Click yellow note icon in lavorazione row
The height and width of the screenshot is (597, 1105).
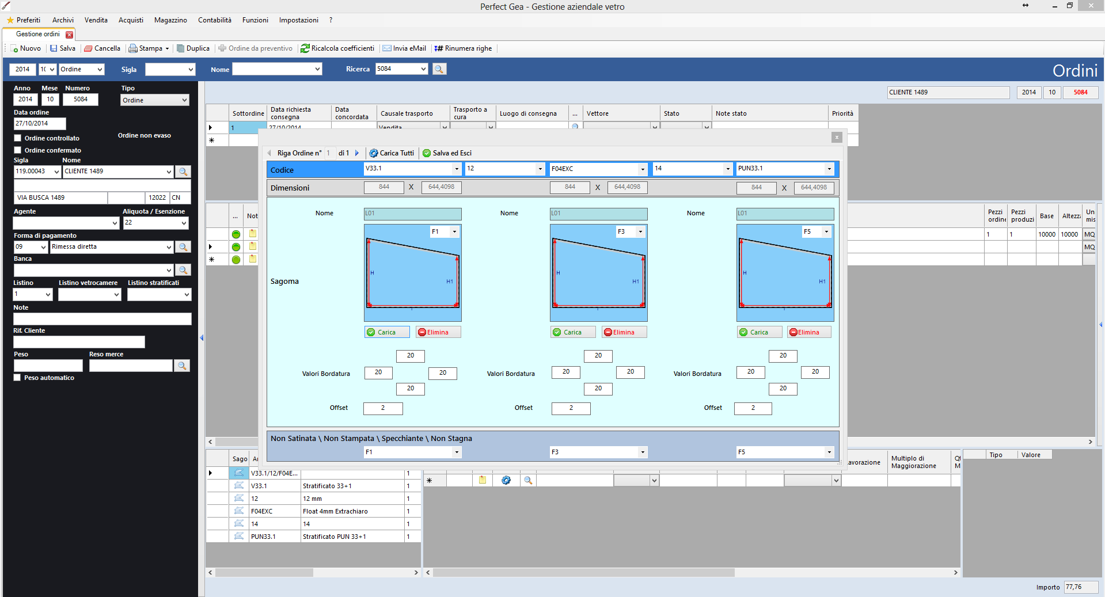click(483, 480)
